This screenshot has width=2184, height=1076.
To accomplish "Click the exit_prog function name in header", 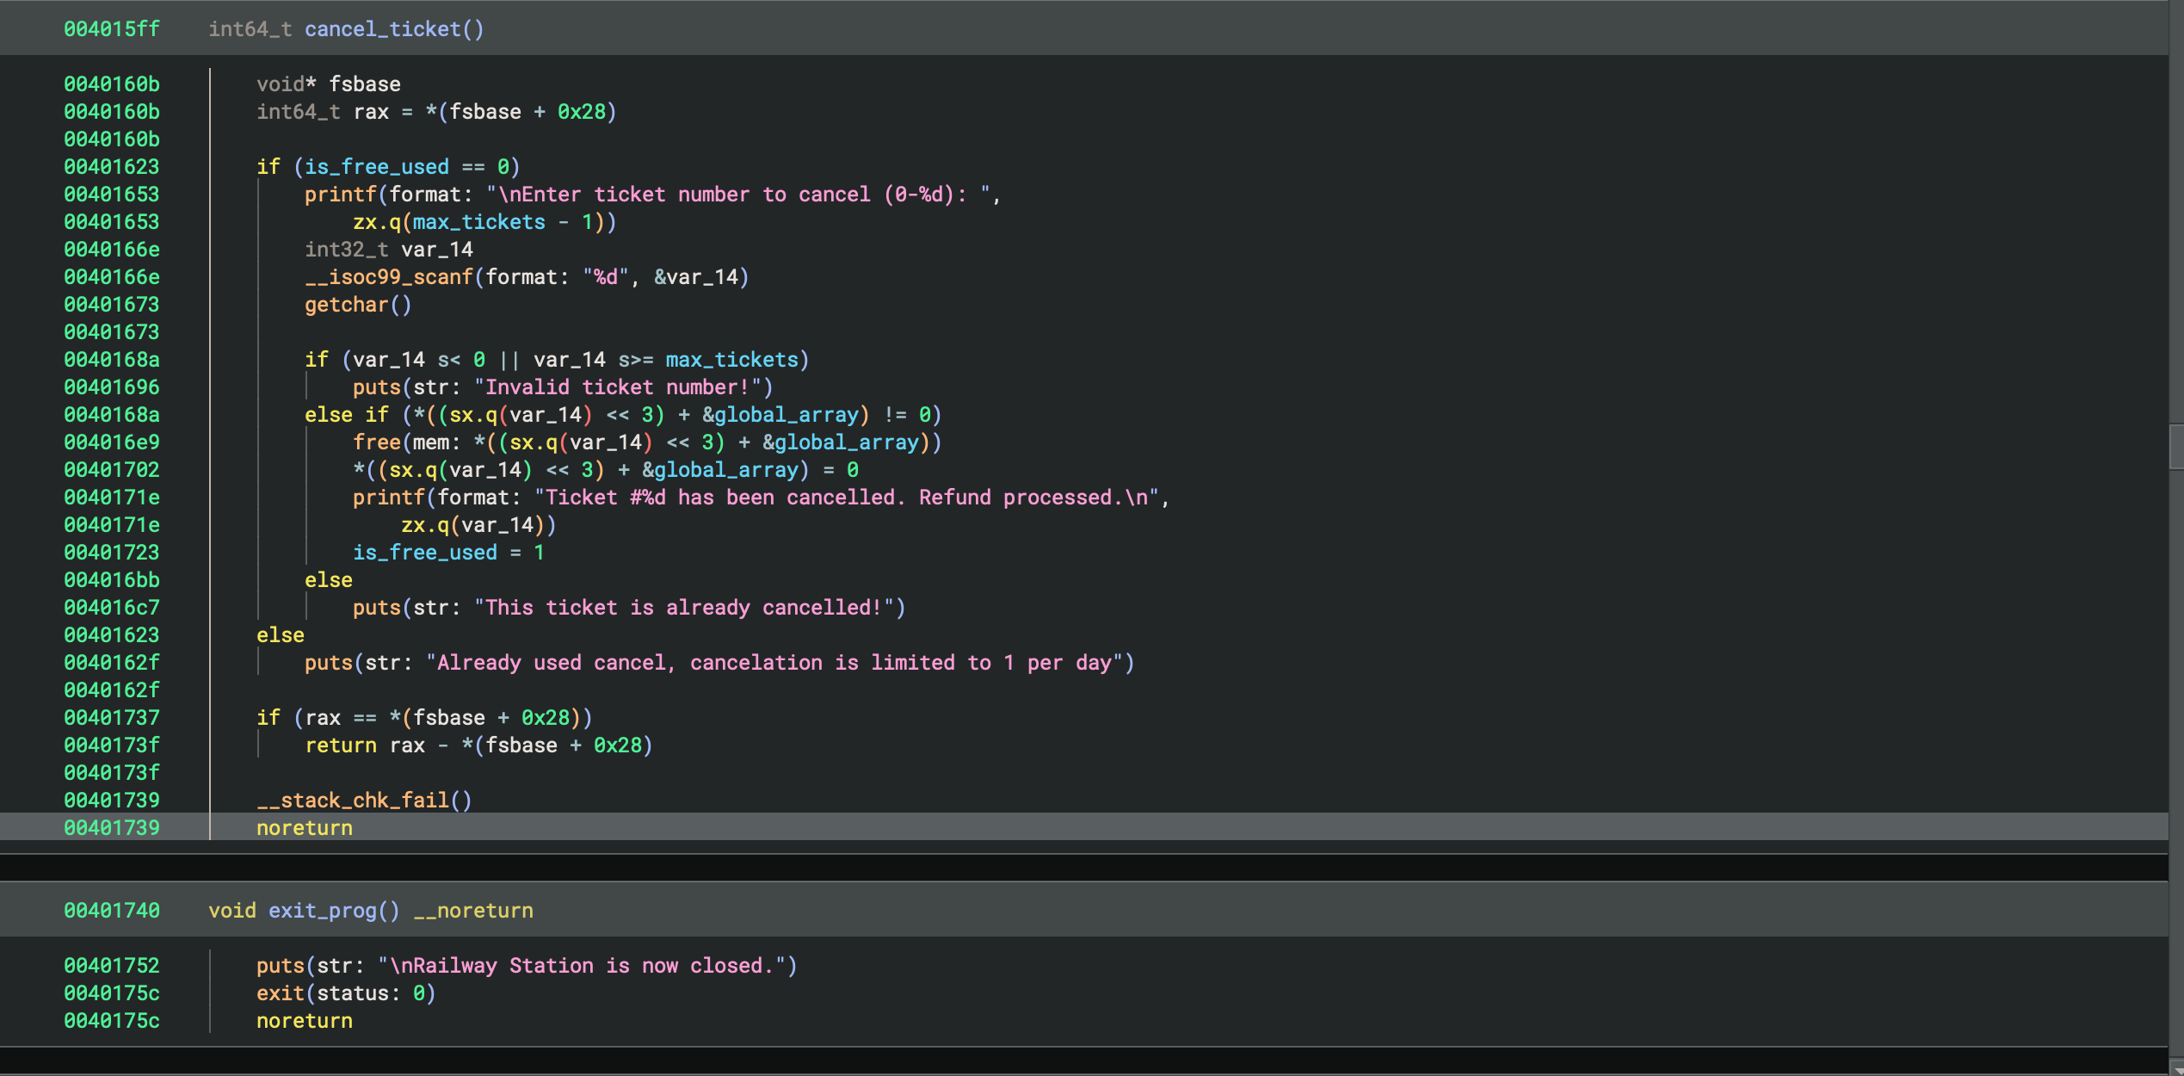I will 322,911.
